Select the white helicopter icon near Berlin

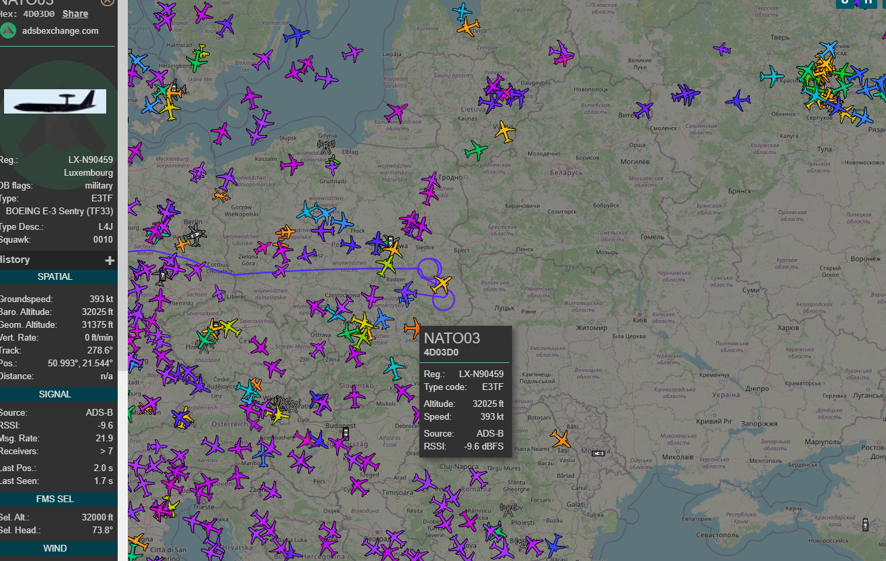(x=195, y=237)
